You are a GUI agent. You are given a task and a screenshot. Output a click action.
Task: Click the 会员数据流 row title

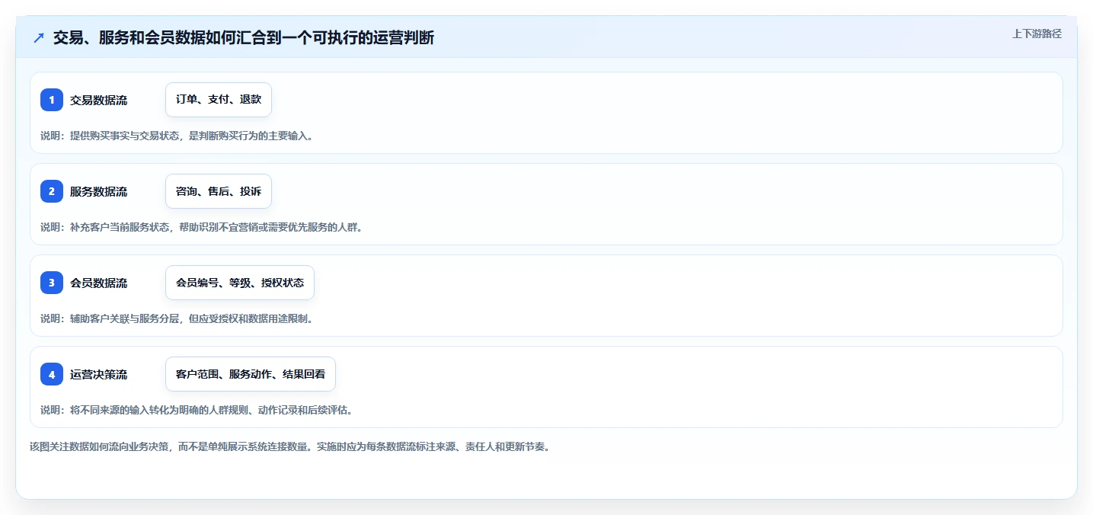pos(99,283)
